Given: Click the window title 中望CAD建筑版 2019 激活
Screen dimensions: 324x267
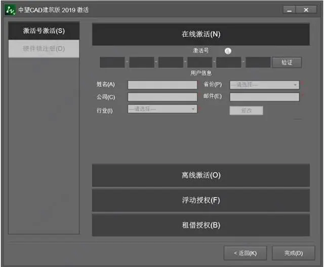Looking at the screenshot, I should [54, 10].
